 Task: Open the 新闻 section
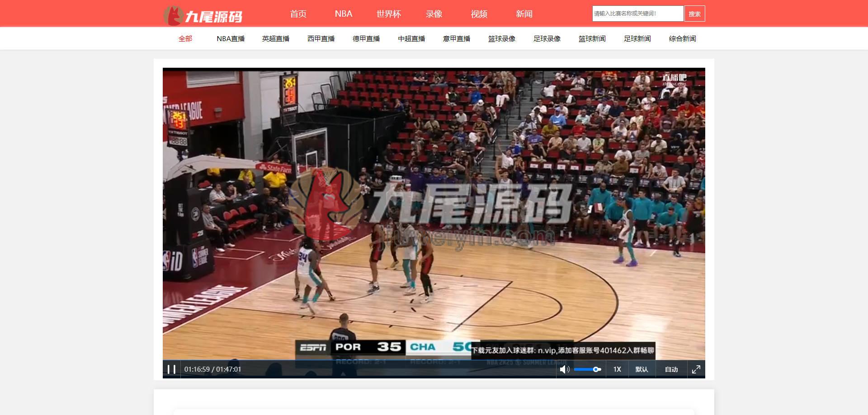tap(524, 14)
